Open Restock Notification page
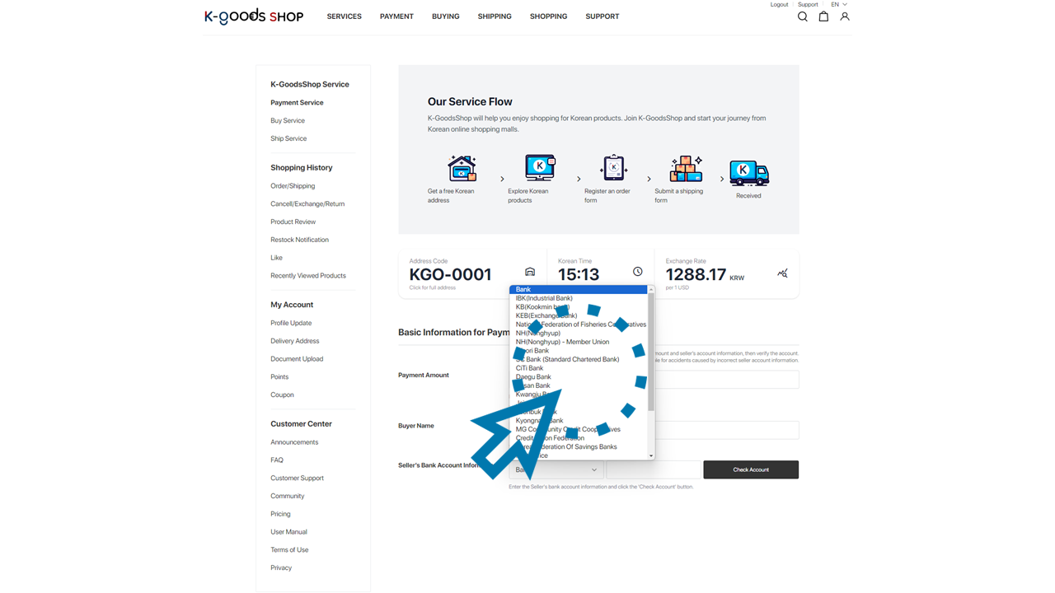This screenshot has height=593, width=1055. pos(299,240)
